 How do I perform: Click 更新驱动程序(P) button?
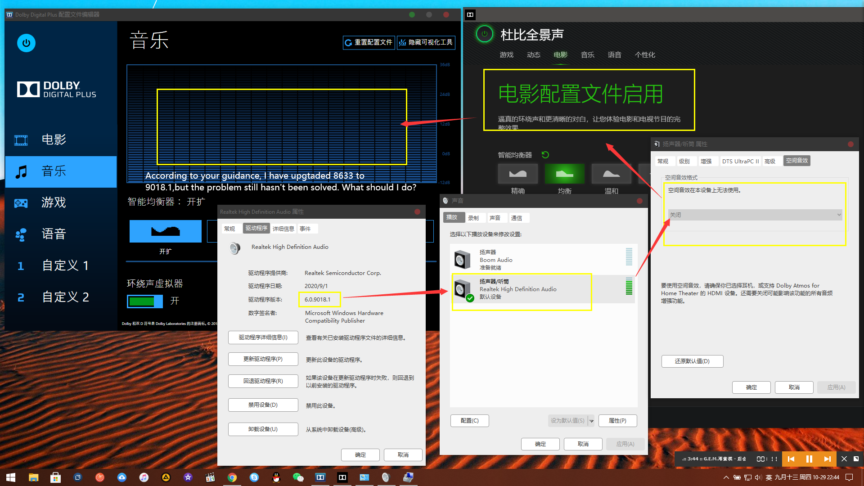(x=263, y=359)
